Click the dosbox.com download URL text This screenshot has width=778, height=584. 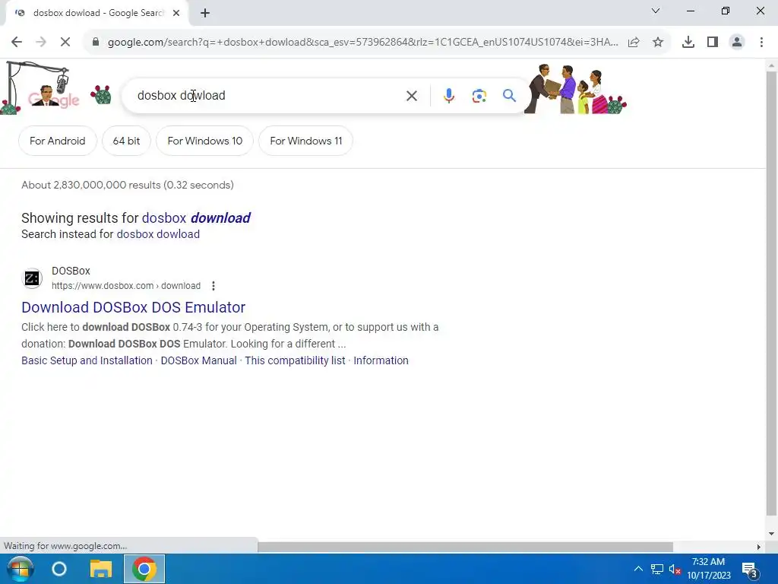pyautogui.click(x=126, y=286)
